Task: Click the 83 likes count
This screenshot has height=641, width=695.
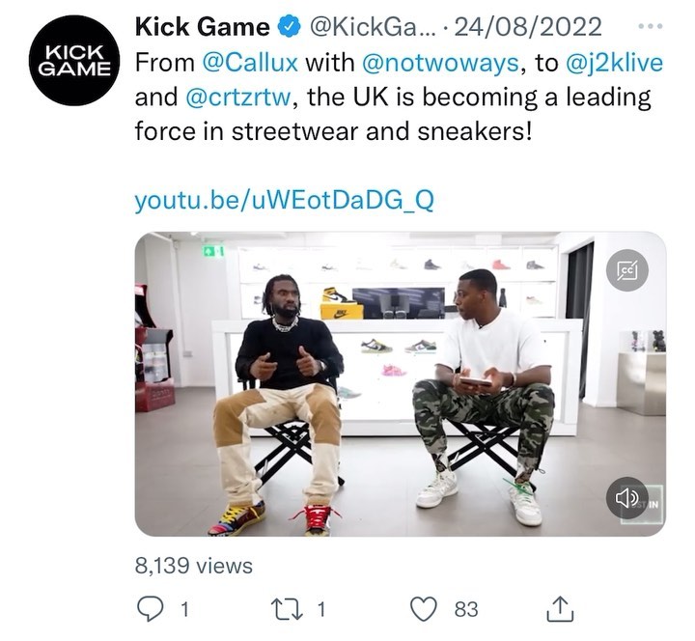Action: [466, 609]
